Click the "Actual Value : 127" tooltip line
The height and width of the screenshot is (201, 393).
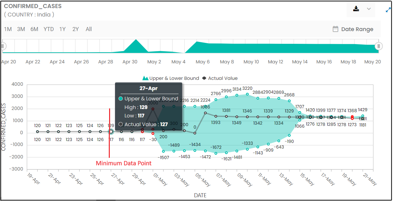143,124
